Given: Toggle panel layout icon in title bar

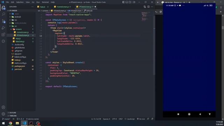Looking at the screenshot, I should pos(127,2).
